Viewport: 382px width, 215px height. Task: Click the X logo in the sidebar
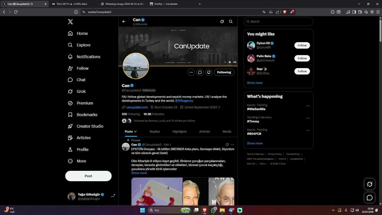[70, 21]
